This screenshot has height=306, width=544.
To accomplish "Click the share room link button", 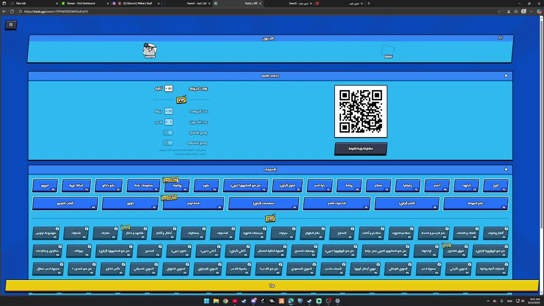I will pos(361,149).
